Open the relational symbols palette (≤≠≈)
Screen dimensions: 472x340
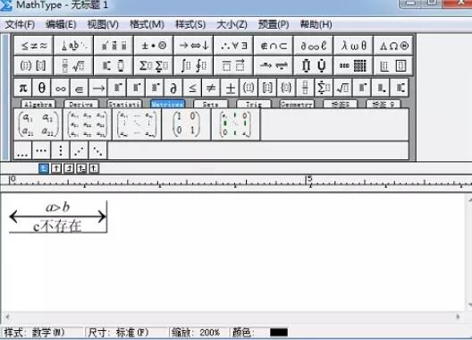33,46
